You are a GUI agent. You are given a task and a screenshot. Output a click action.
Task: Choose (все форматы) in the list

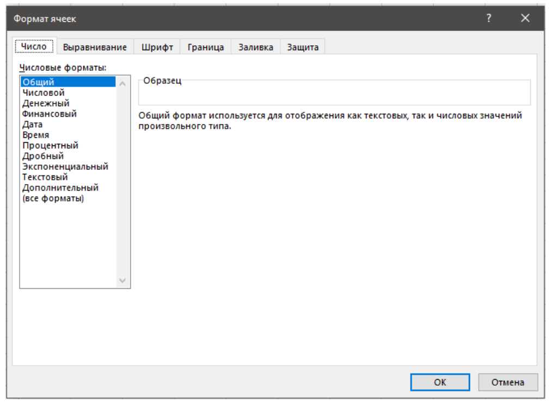click(x=53, y=198)
